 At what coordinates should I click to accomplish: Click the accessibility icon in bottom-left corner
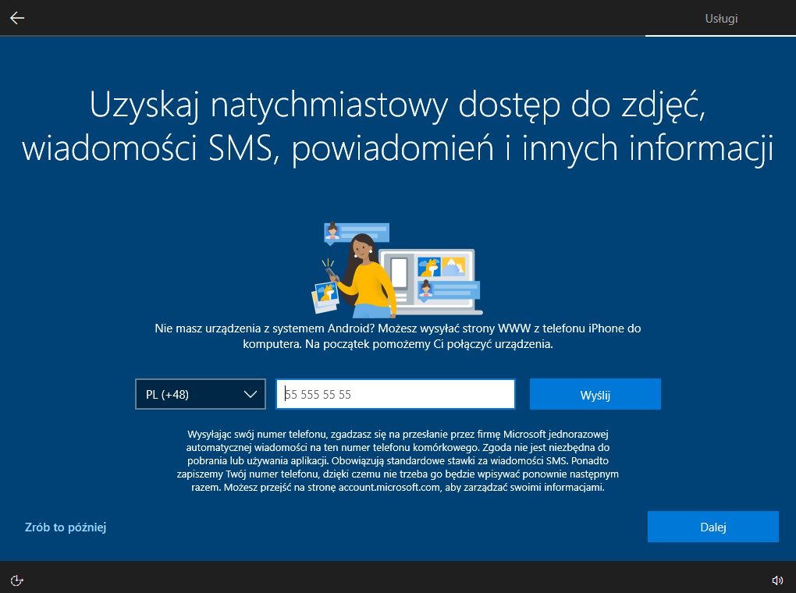pyautogui.click(x=16, y=580)
